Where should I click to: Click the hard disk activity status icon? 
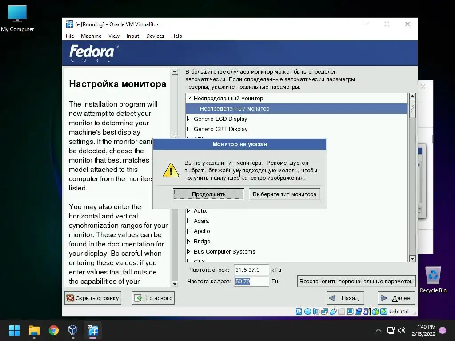299,311
